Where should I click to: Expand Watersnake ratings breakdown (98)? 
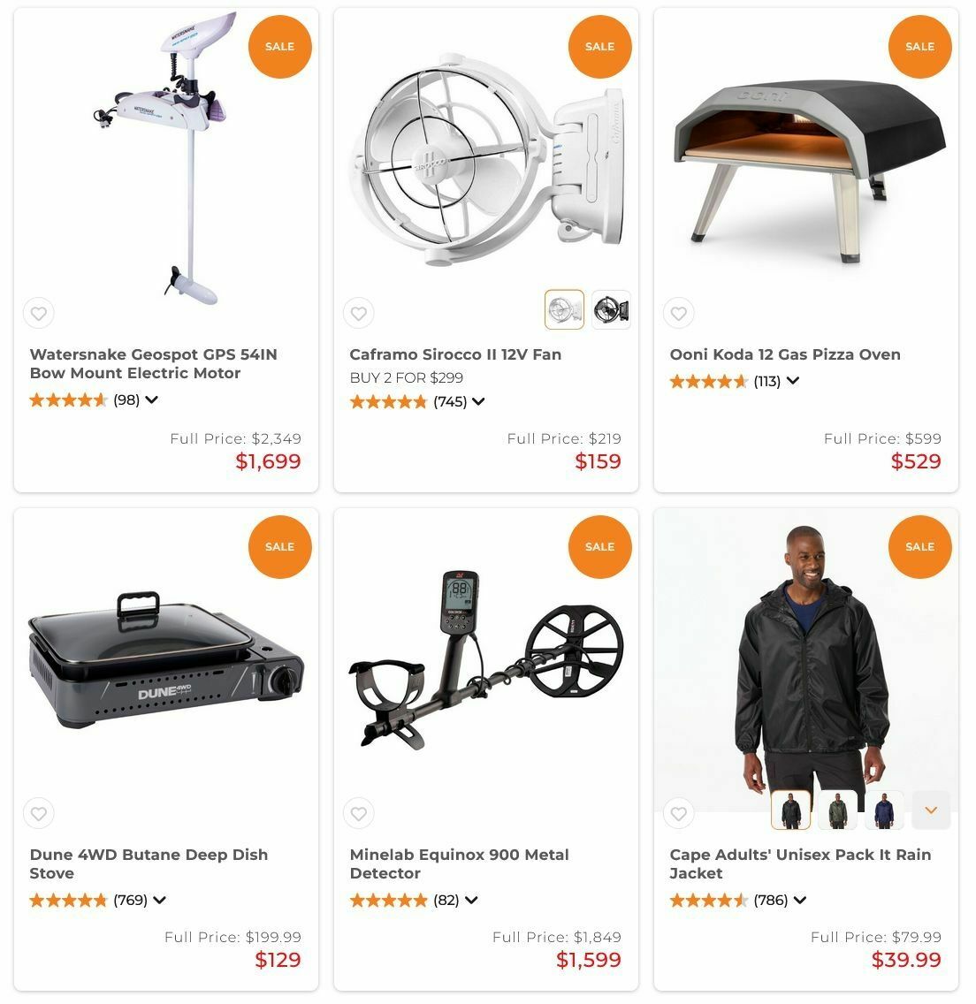[152, 400]
